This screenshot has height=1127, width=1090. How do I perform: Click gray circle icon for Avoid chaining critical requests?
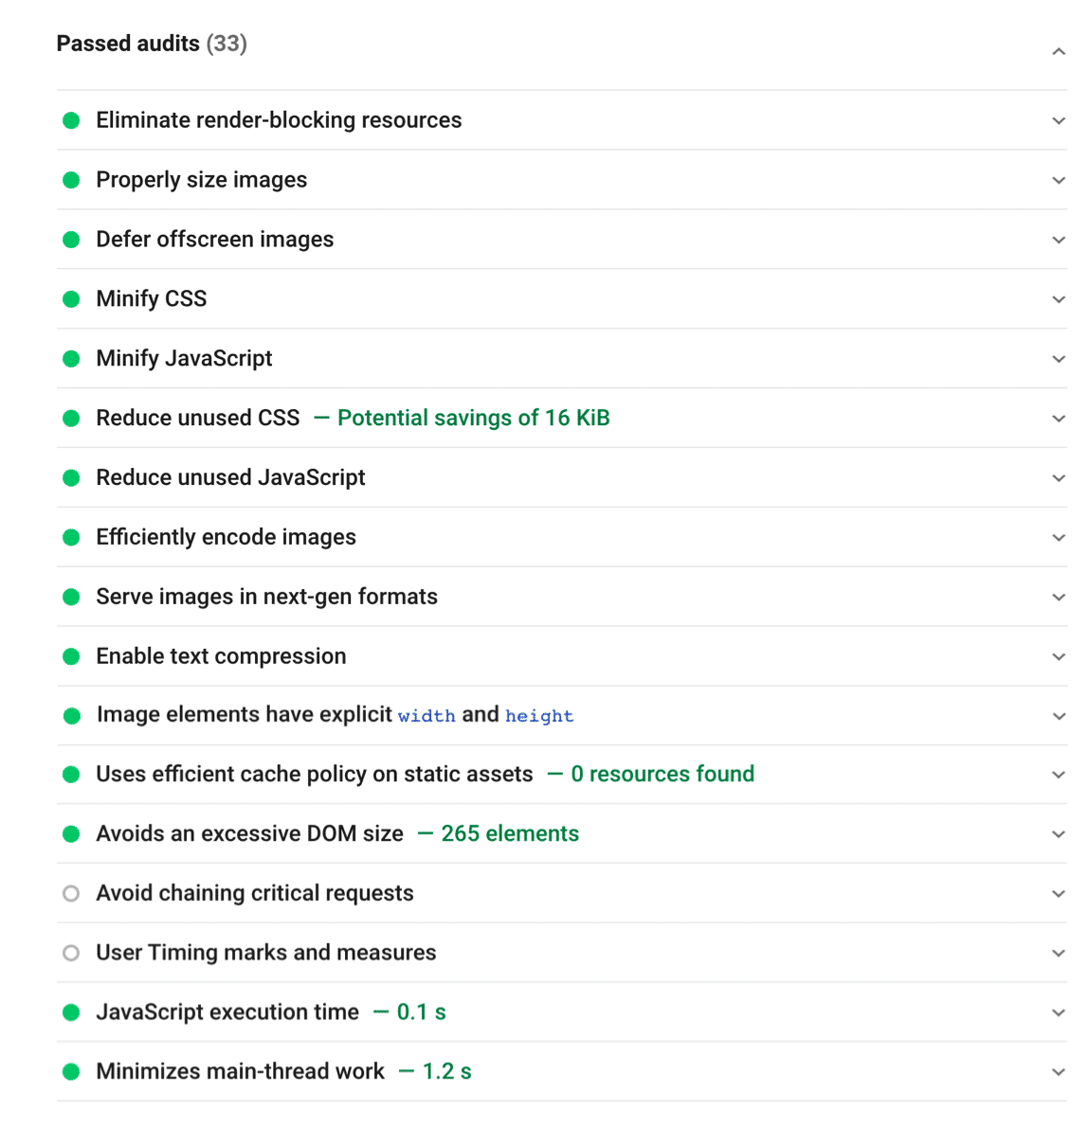pyautogui.click(x=71, y=893)
